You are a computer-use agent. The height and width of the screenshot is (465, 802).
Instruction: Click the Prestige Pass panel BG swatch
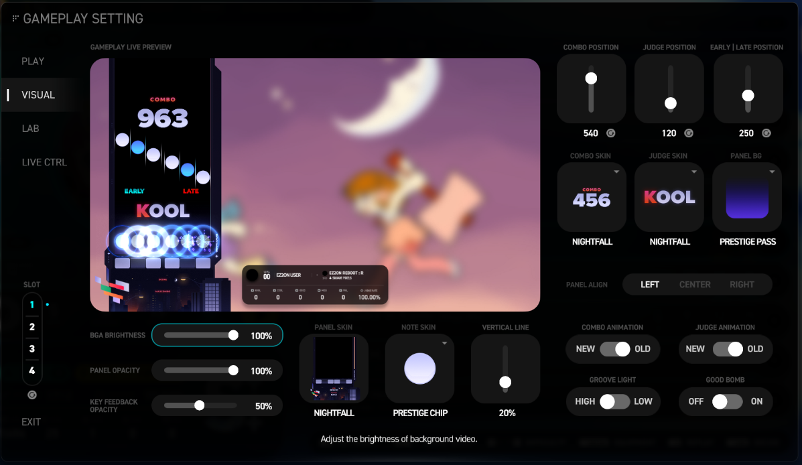tap(747, 198)
